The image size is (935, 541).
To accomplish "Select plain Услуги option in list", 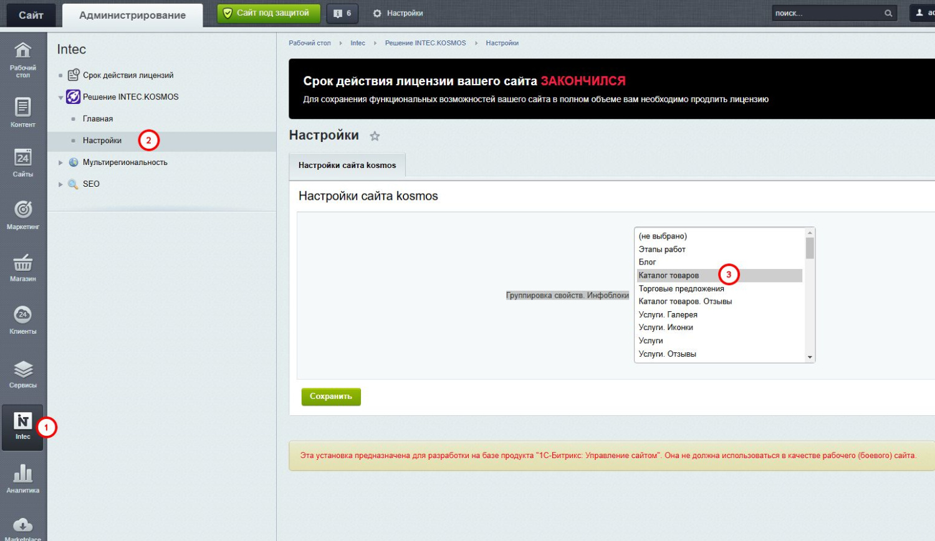I will pos(720,341).
